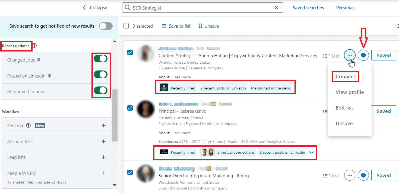The width and height of the screenshot is (399, 193).
Task: Turn off Posted on LinkedIn toggle
Action: 101,75
